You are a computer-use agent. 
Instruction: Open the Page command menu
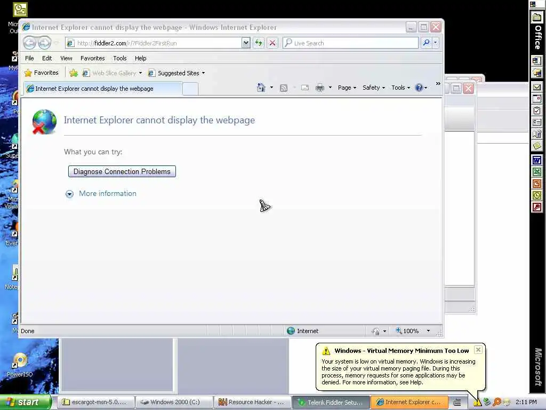pyautogui.click(x=347, y=88)
